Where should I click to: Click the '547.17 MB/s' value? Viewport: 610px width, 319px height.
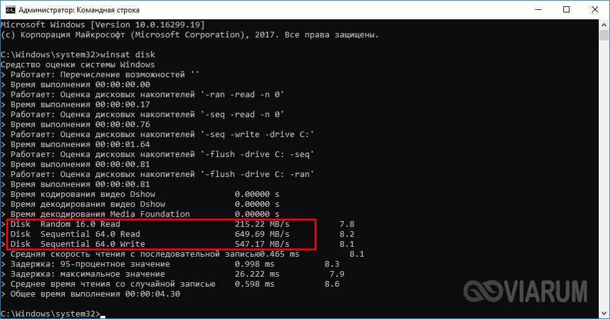point(262,244)
